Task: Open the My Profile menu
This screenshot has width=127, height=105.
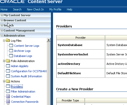Action: (x=55, y=9)
